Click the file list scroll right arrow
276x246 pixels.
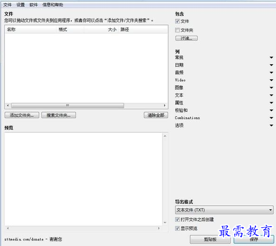165,105
